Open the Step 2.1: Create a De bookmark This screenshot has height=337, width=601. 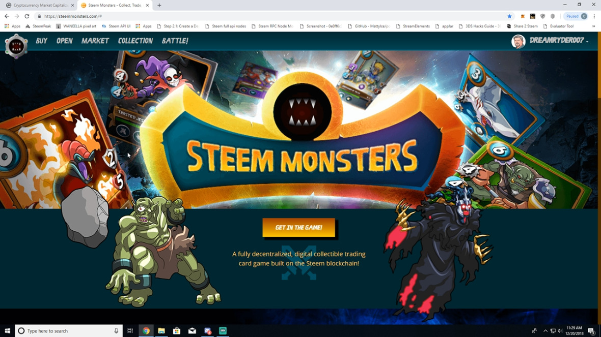(x=178, y=26)
